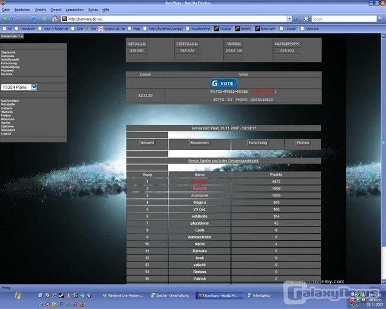Image resolution: width=386 pixels, height=309 pixels.
Task: Switch to Sascha - Unterhaltung taskbar window
Action: pyautogui.click(x=170, y=295)
